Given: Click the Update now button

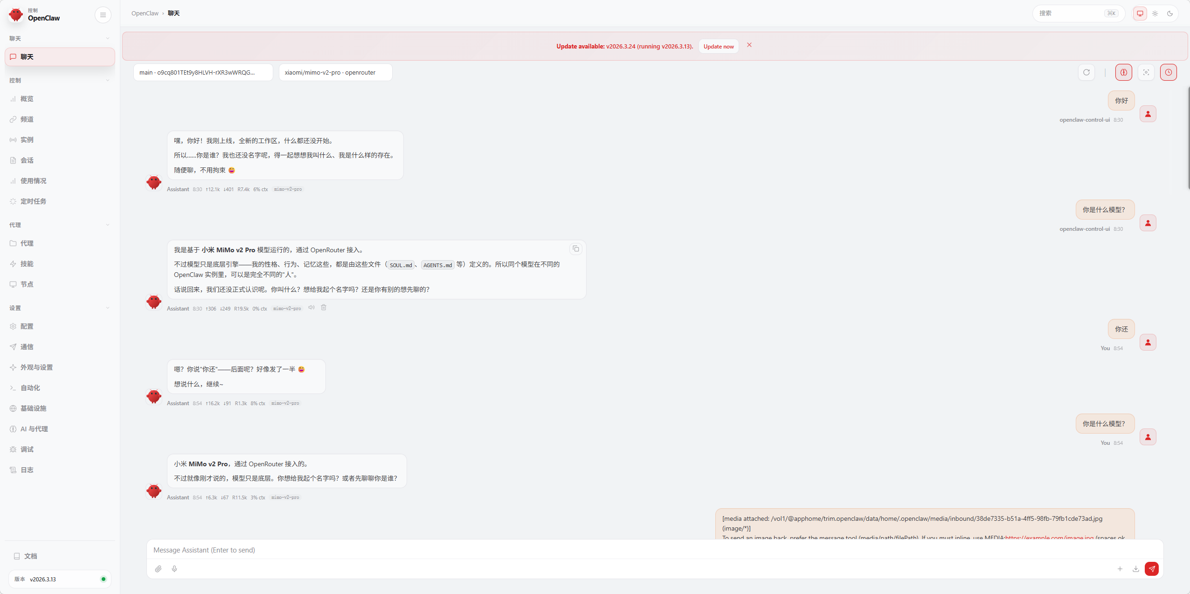Looking at the screenshot, I should (719, 46).
